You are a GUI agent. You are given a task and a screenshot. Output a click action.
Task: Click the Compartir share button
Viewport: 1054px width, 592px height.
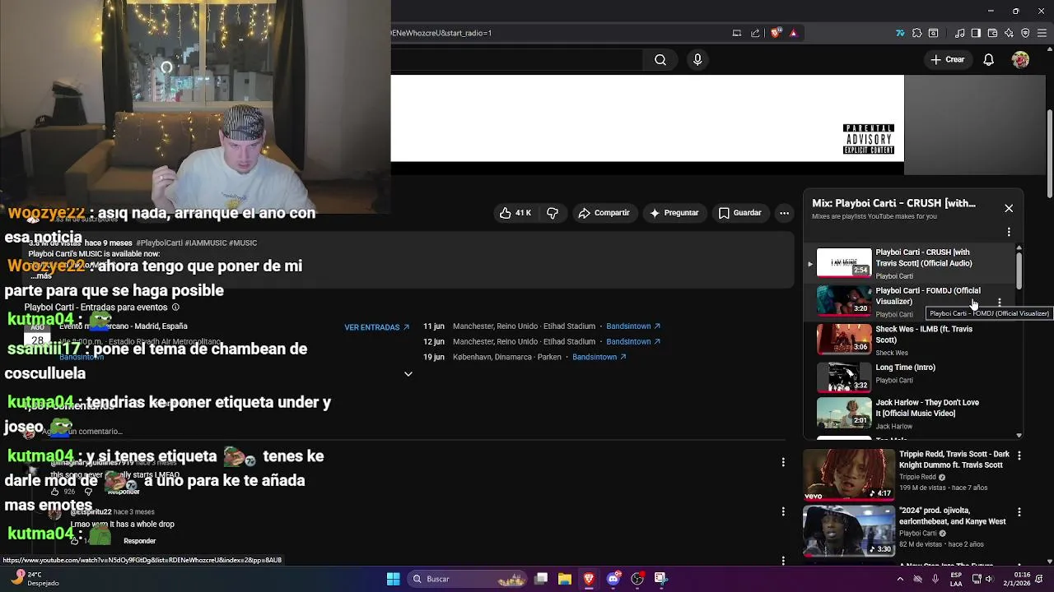[x=604, y=213]
